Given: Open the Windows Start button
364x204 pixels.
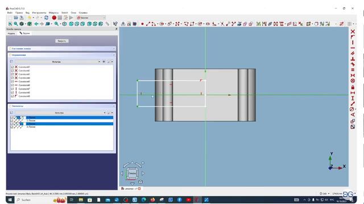Looking at the screenshot, I should tap(10, 200).
